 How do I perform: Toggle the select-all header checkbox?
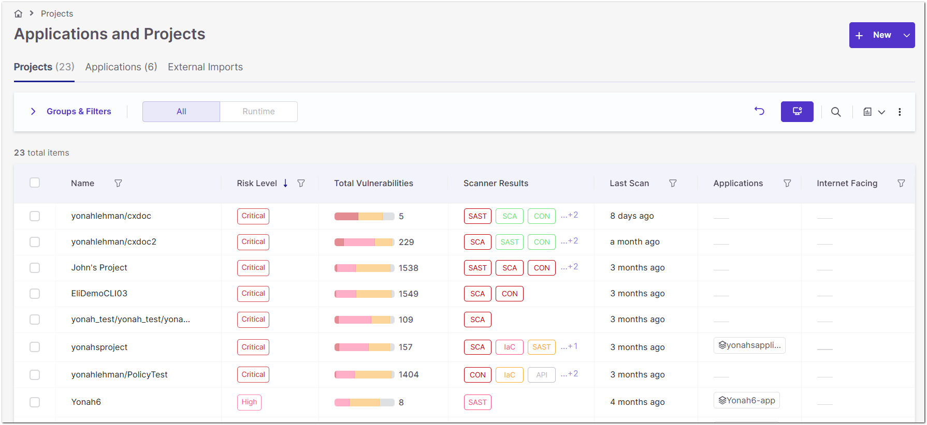pos(35,183)
